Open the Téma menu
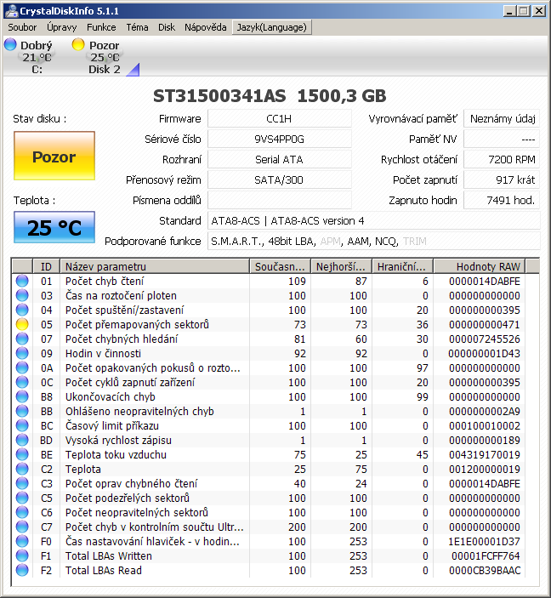The height and width of the screenshot is (598, 551). [x=137, y=27]
